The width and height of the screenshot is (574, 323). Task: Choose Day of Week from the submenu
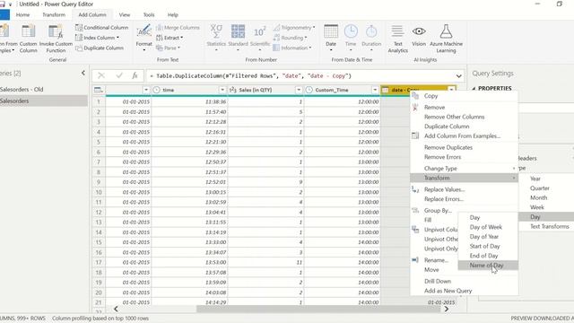488,227
